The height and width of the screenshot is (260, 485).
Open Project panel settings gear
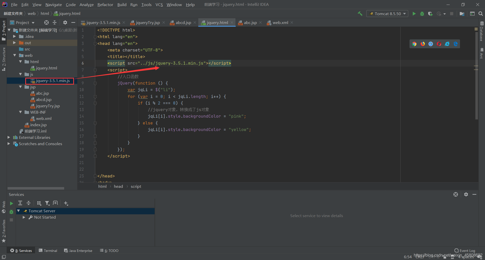click(65, 22)
